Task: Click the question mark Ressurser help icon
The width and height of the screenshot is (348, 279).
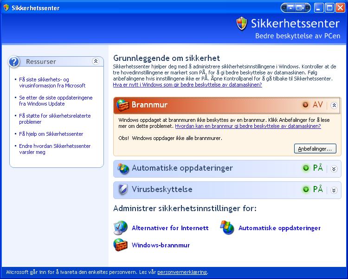Action: click(x=14, y=62)
